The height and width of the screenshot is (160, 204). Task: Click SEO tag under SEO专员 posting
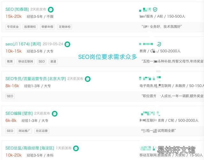[x=10, y=96]
